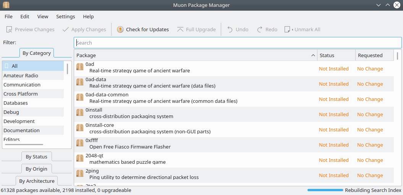This screenshot has height=195, width=403.
Task: Click 'mathematics based puzzle game' description
Action: [128, 162]
